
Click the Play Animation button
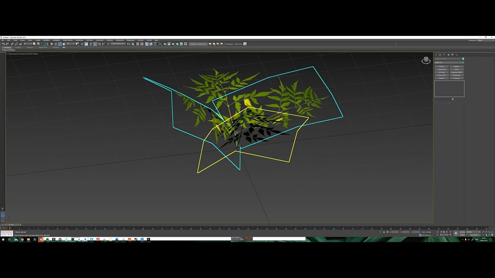pos(444,232)
